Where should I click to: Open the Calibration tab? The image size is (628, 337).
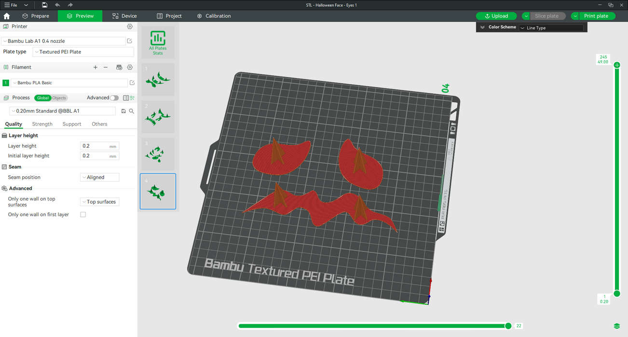pyautogui.click(x=213, y=16)
